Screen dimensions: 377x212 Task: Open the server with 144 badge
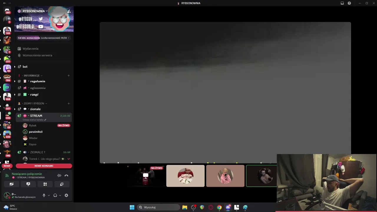click(x=7, y=30)
